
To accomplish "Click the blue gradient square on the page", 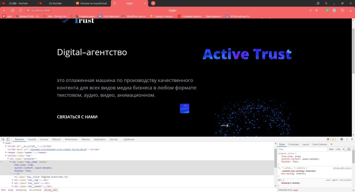I will click(184, 108).
